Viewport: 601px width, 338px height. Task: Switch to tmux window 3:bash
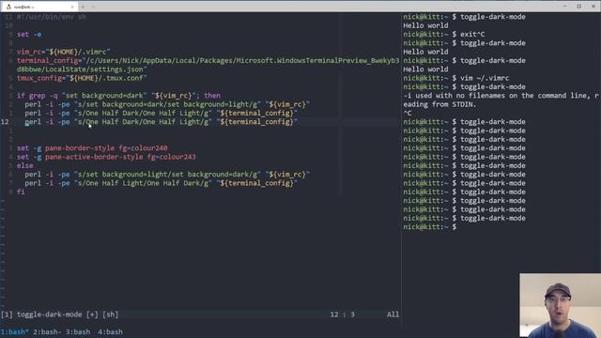[x=78, y=331]
